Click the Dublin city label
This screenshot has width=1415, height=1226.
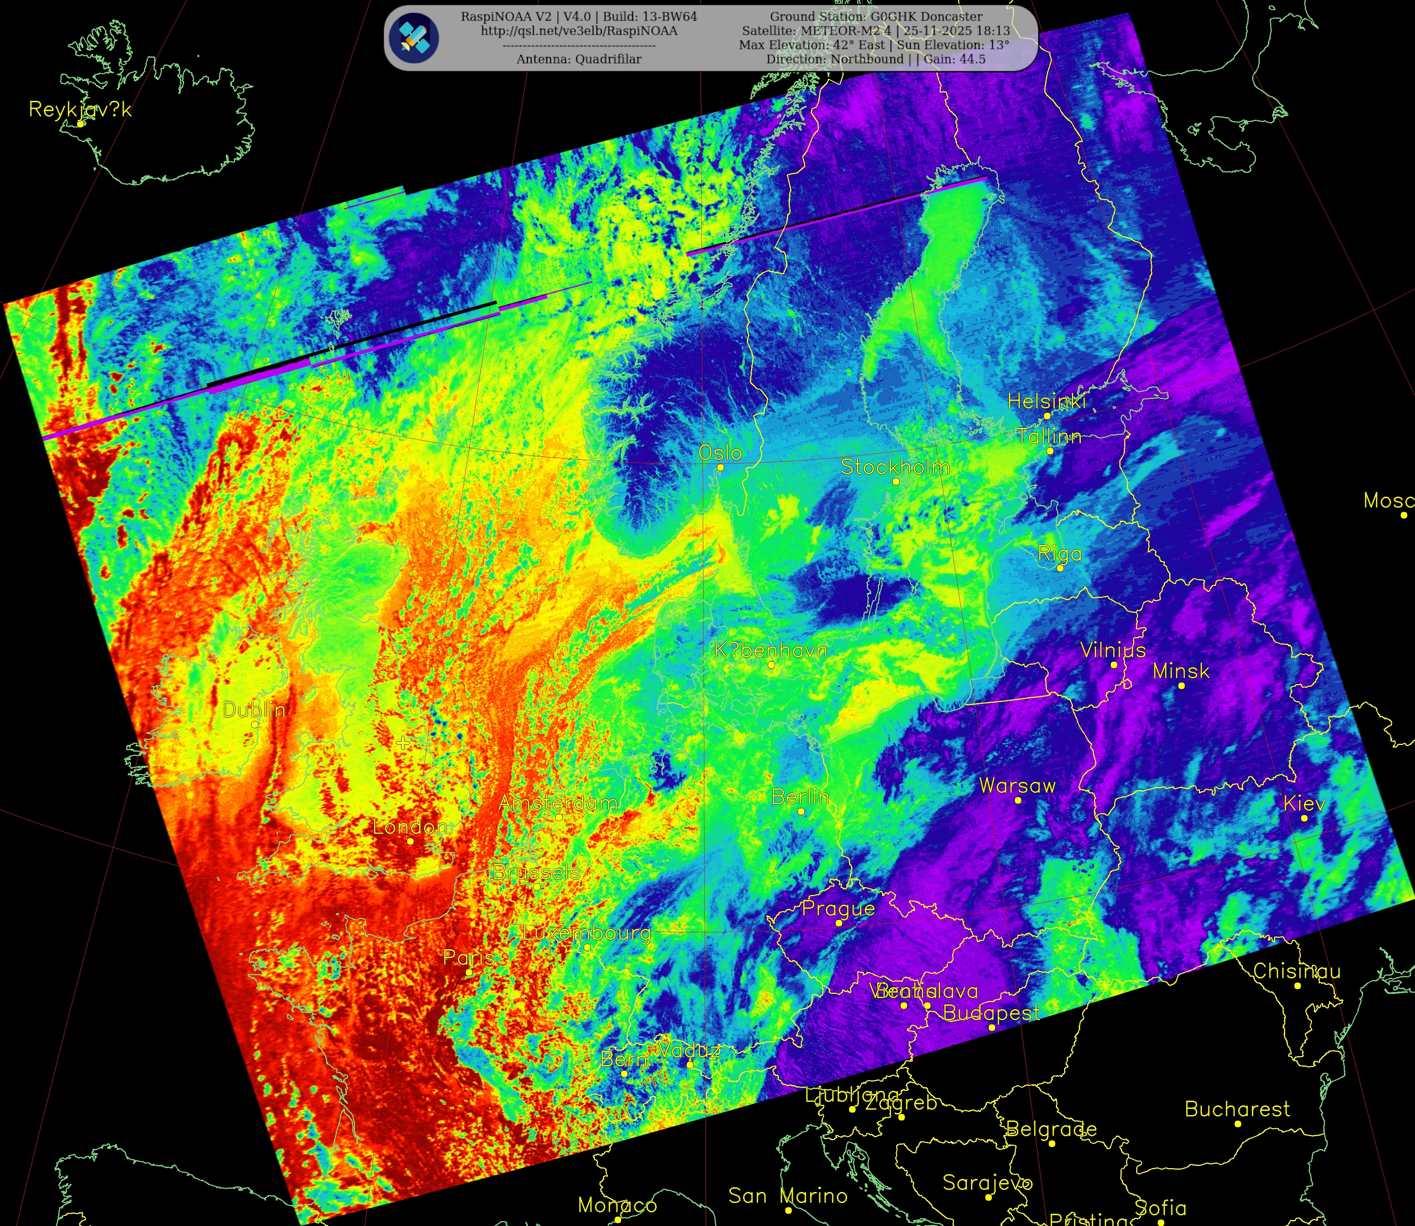pos(254,709)
